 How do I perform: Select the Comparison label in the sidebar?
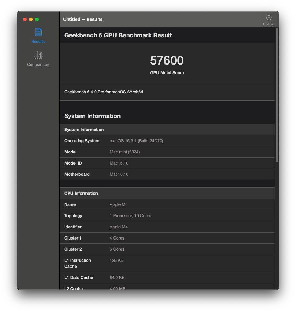pyautogui.click(x=38, y=65)
